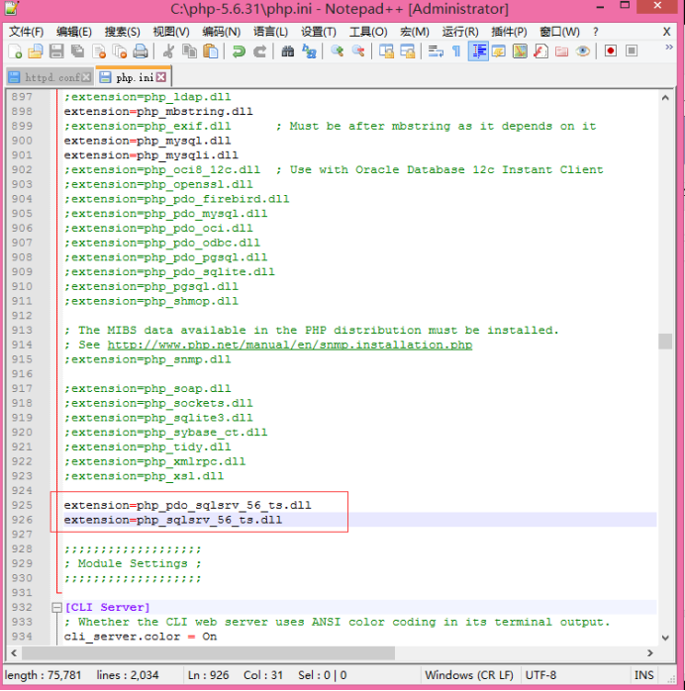The width and height of the screenshot is (685, 691).
Task: Click line number 926 in the margin
Action: tap(22, 520)
